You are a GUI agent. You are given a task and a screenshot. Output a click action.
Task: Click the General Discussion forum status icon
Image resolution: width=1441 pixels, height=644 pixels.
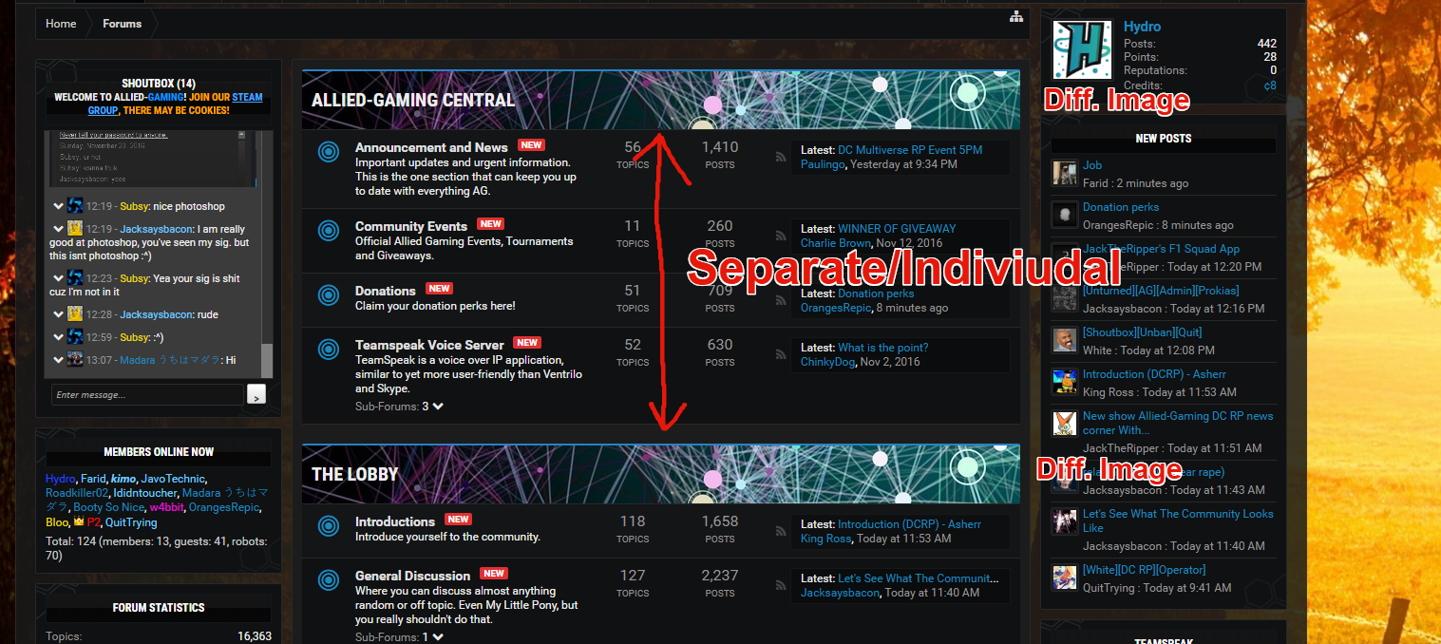tap(329, 580)
